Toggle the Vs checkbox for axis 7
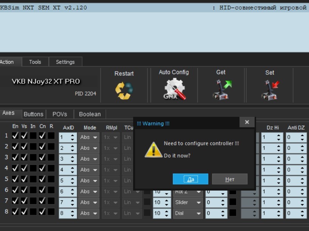 (x=24, y=200)
